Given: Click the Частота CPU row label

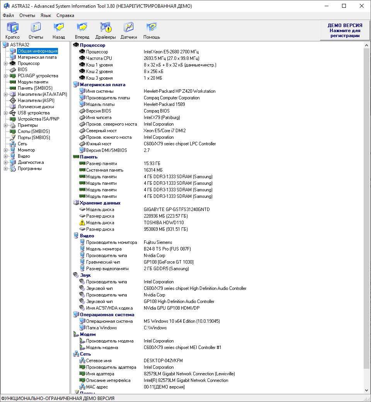Looking at the screenshot, I should pyautogui.click(x=99, y=58).
